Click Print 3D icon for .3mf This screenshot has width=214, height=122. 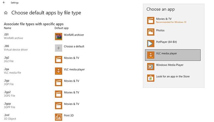click(x=59, y=117)
